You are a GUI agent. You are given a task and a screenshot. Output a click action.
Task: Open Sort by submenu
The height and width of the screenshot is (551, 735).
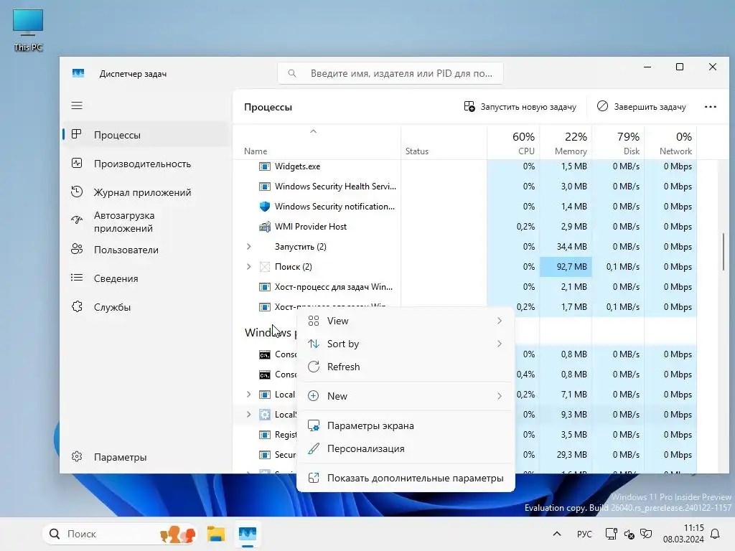[x=406, y=344]
